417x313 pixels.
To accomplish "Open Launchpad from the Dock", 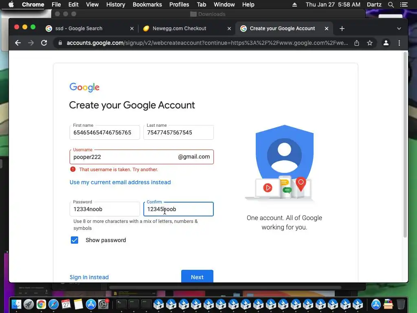I will pyautogui.click(x=29, y=304).
